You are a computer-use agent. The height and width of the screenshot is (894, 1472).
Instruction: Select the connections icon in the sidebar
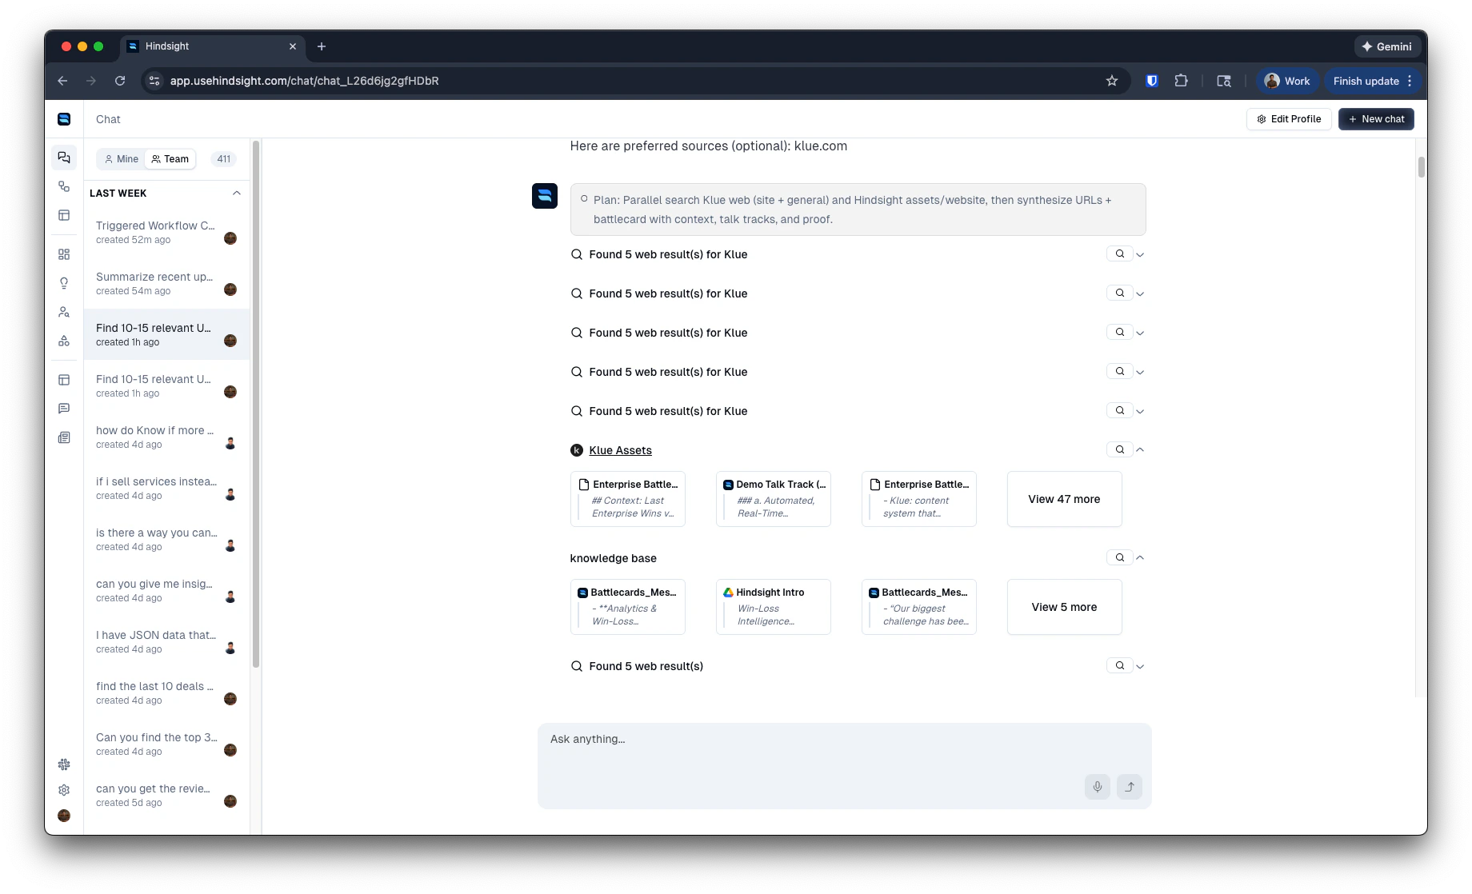tap(64, 186)
